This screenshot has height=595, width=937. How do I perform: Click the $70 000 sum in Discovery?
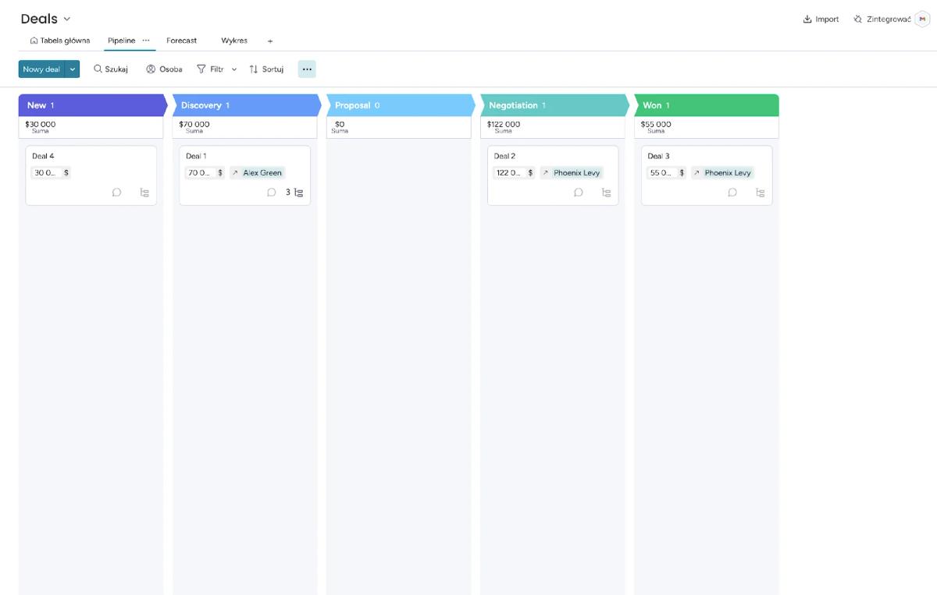(194, 124)
